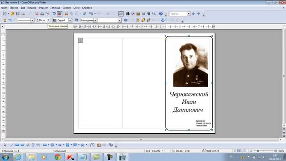Open the Формат menu
This screenshot has height=161, width=286.
click(43, 8)
